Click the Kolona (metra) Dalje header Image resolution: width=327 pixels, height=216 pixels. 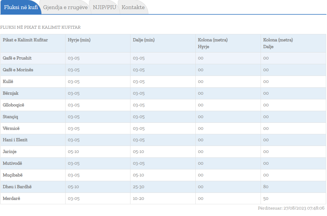[x=278, y=43]
